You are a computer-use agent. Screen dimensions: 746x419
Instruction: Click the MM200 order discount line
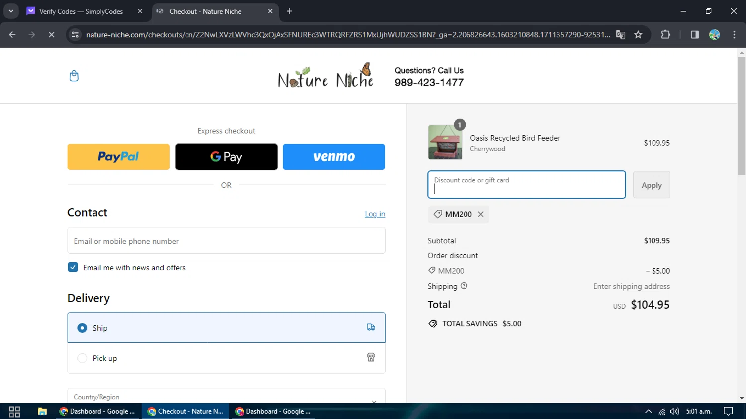pos(549,271)
